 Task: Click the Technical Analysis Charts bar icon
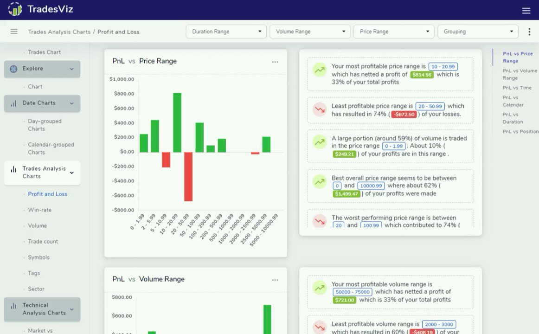coord(13,306)
